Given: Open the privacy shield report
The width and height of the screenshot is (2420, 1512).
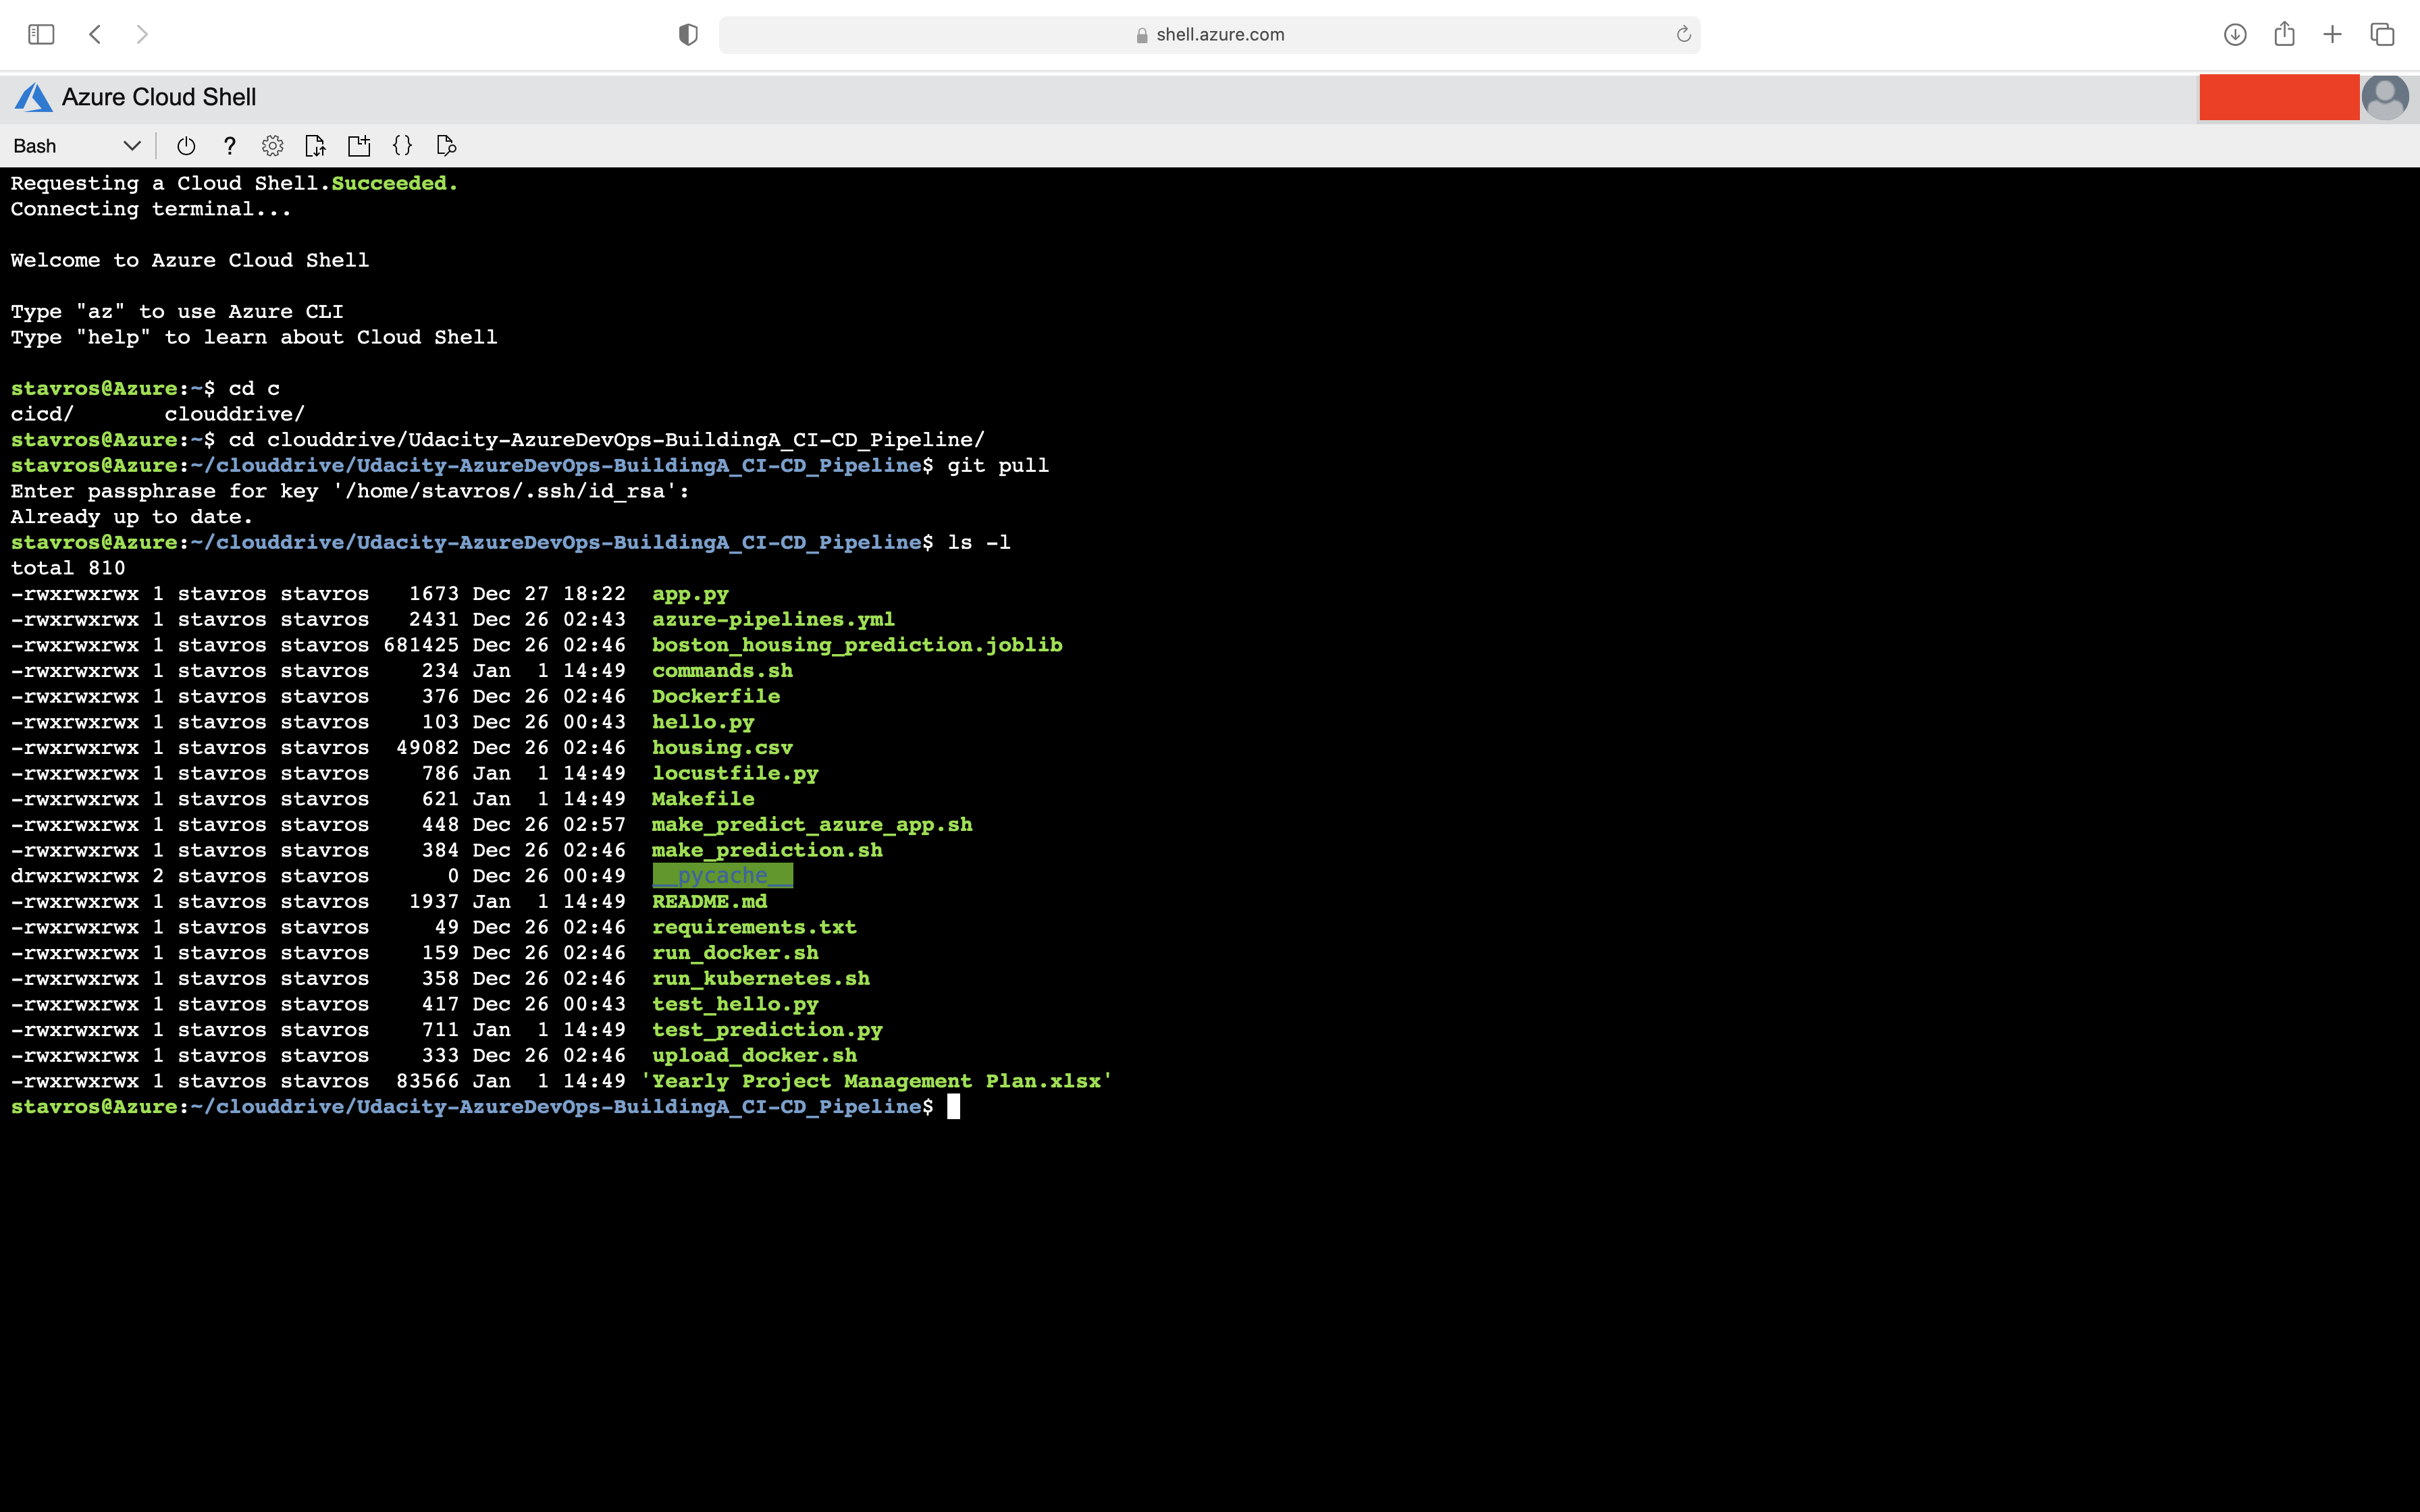Looking at the screenshot, I should pos(688,35).
